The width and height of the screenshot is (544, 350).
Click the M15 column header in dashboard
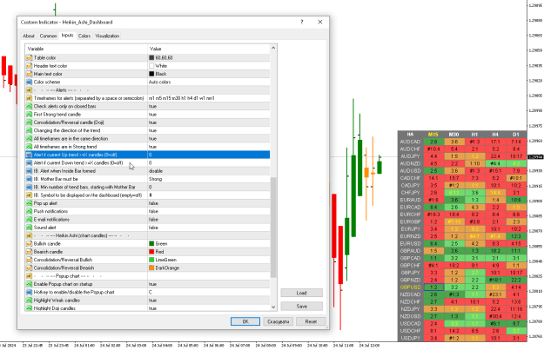(x=433, y=135)
